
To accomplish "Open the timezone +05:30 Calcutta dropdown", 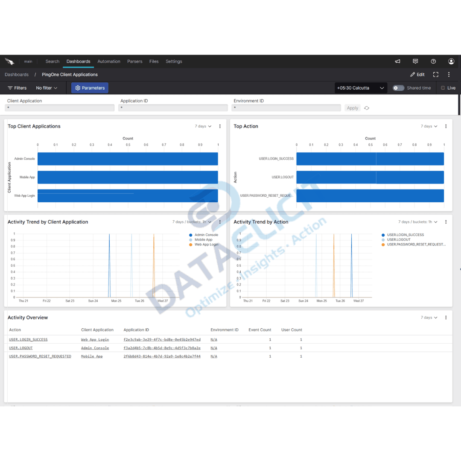I will (361, 88).
